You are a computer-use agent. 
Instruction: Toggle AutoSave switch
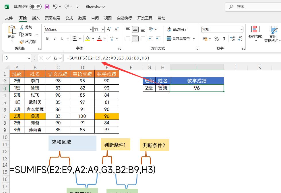36,7
